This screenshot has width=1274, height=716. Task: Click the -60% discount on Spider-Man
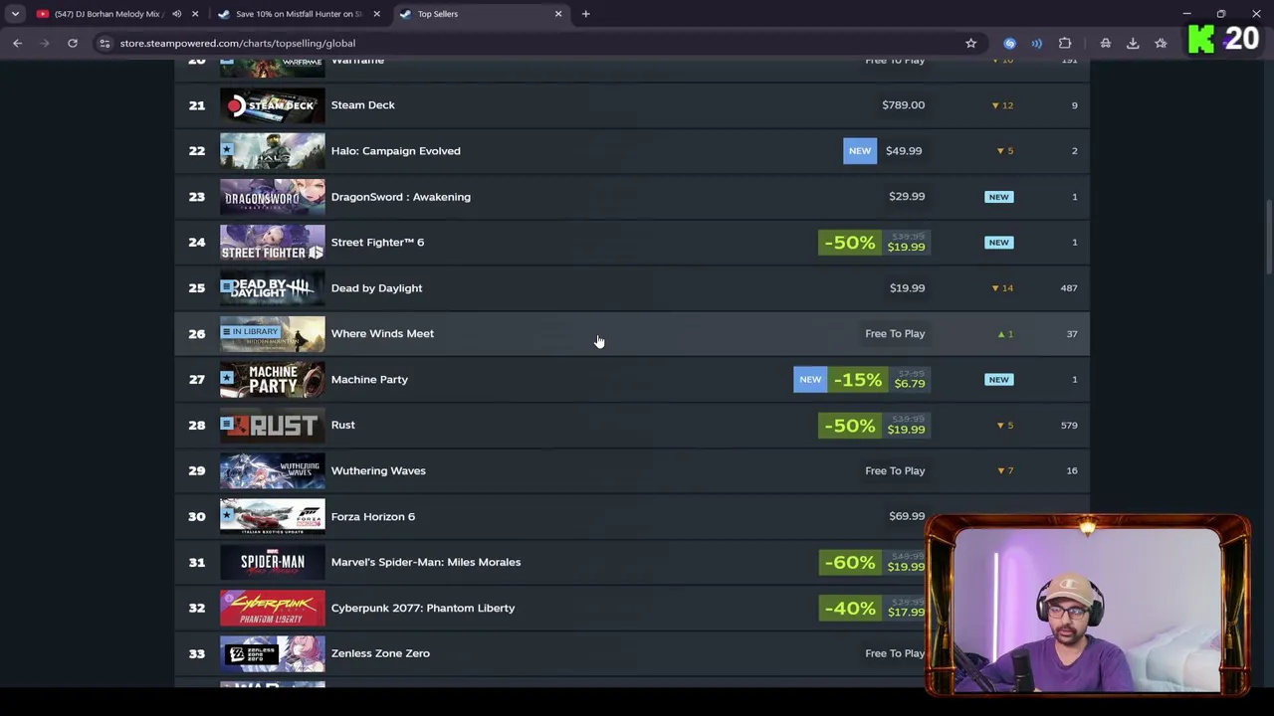[x=849, y=562]
